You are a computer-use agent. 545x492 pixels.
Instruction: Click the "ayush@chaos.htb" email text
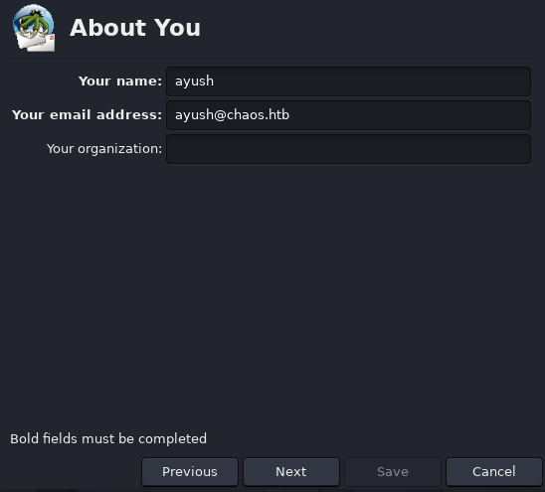click(x=232, y=115)
